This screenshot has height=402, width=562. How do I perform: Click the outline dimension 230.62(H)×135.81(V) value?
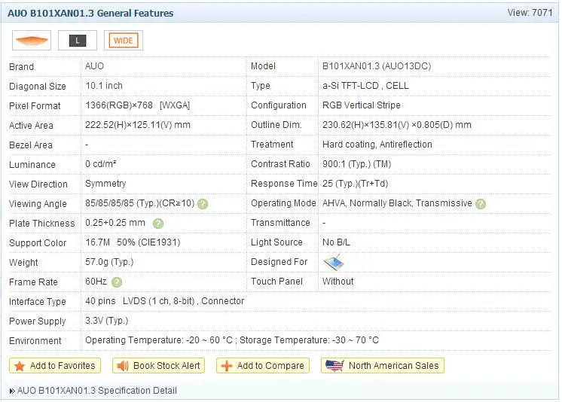click(397, 125)
